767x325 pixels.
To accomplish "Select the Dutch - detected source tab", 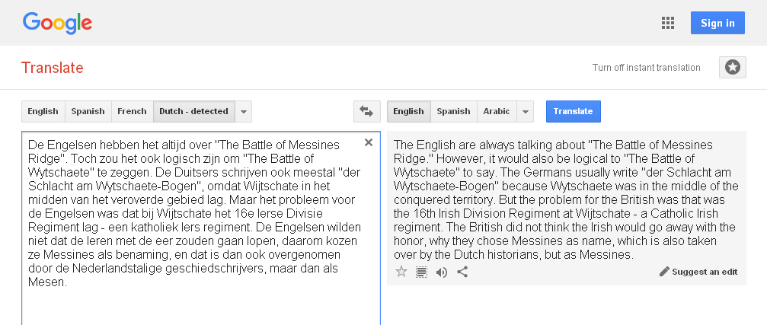I will coord(193,111).
